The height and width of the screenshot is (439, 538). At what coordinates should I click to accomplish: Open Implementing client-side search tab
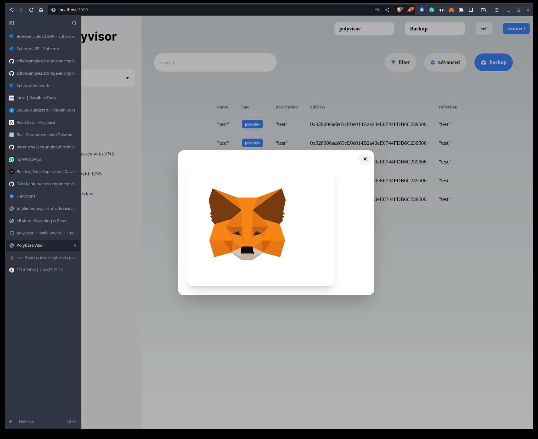(x=43, y=208)
